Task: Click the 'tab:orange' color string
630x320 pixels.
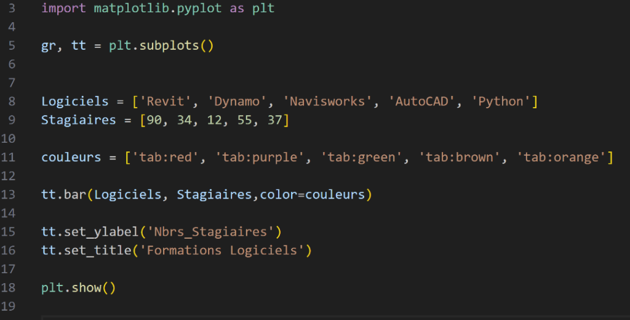Action: click(x=561, y=157)
